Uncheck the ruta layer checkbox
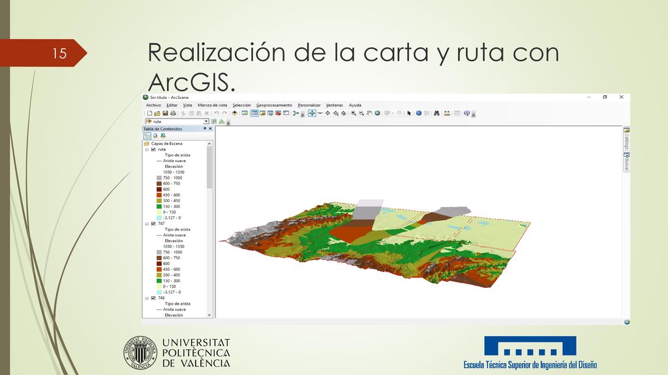The width and height of the screenshot is (668, 375). tap(153, 150)
